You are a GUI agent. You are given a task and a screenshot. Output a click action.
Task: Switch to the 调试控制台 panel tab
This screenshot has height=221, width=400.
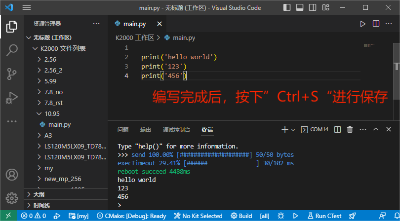tap(176, 130)
